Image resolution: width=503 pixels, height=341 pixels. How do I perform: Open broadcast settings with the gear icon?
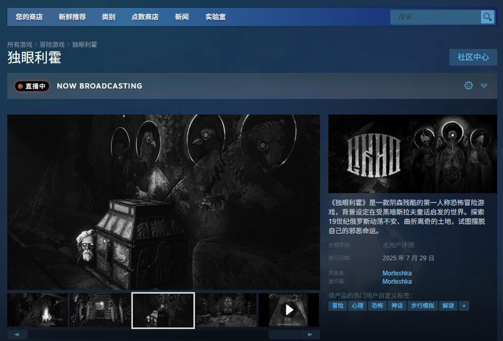468,85
